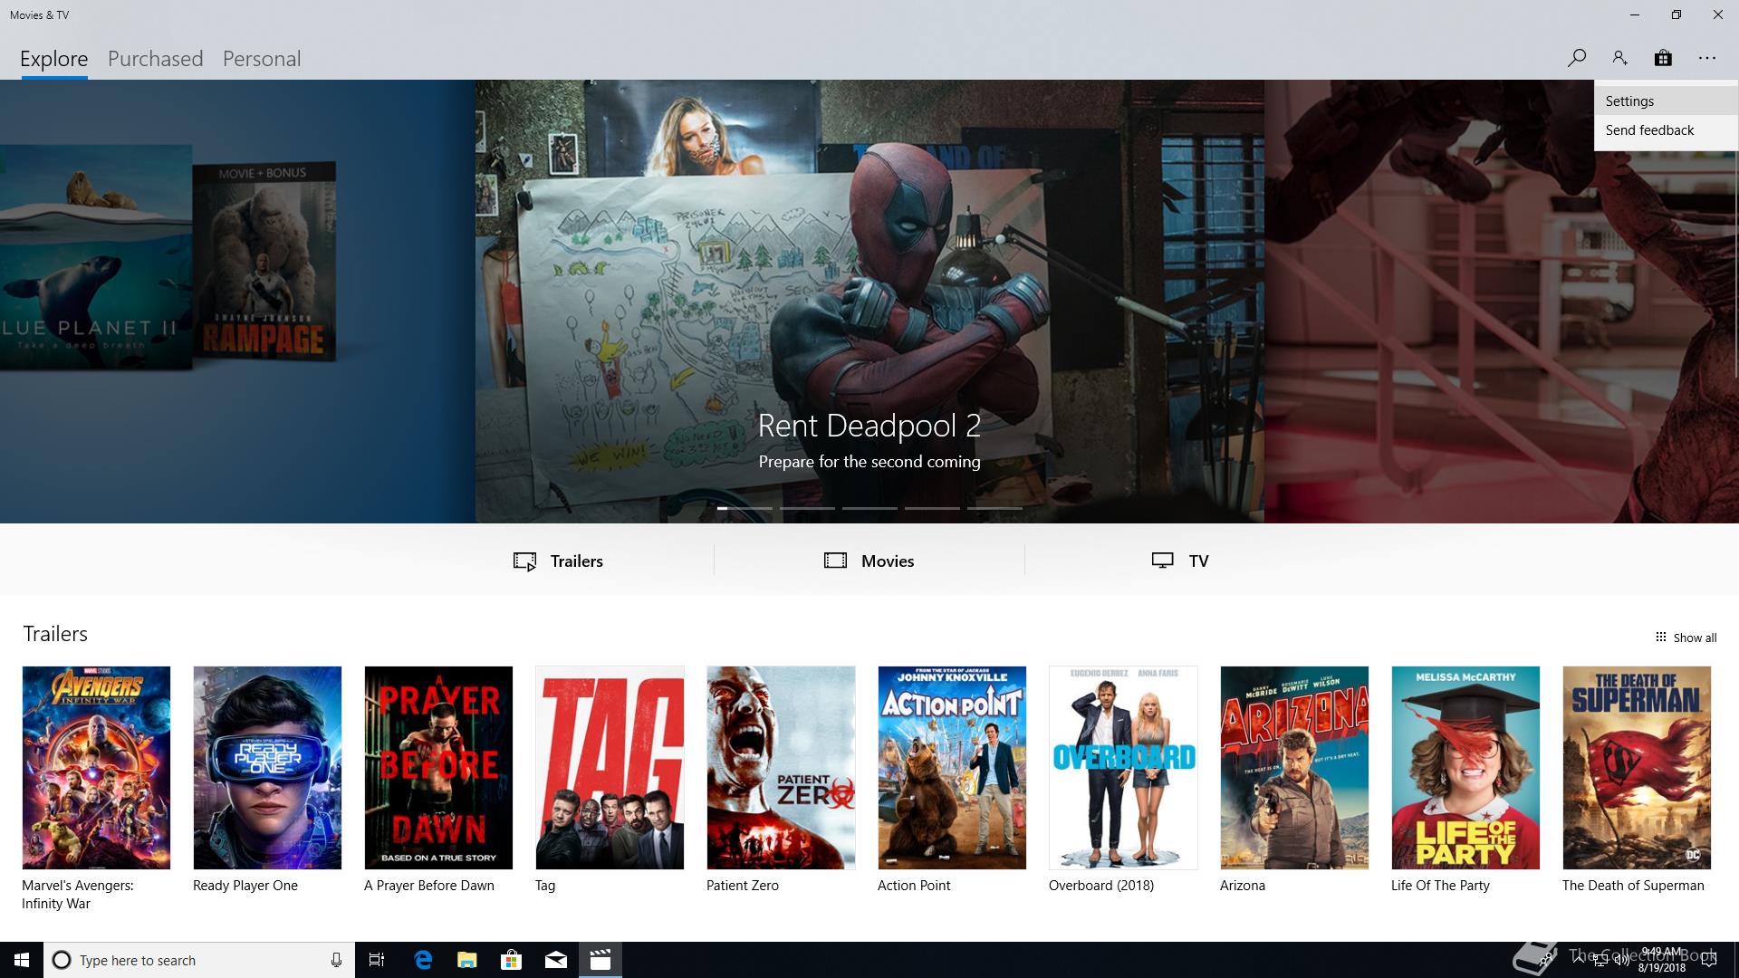Select second carousel page indicator

click(x=807, y=508)
